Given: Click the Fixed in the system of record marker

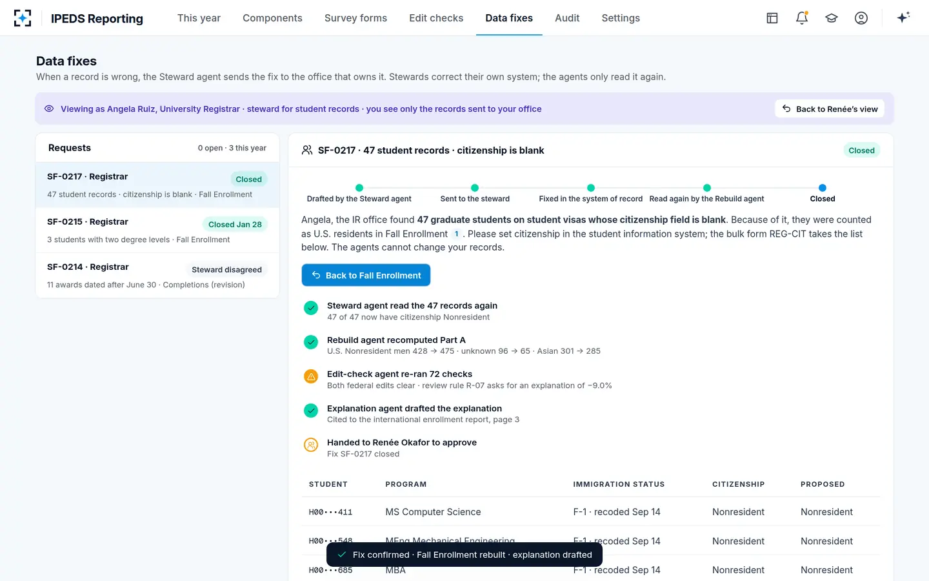Looking at the screenshot, I should point(591,188).
